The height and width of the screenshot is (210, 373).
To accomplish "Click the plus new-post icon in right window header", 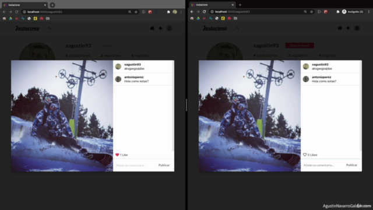I will click(348, 28).
